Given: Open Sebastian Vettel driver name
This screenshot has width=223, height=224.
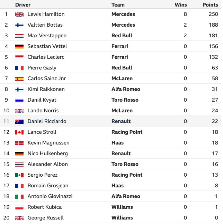Looking at the screenshot, I should 47,46.
